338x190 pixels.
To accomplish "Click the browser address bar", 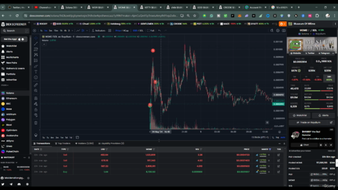I will (x=104, y=16).
